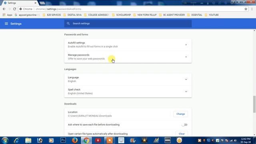Change the download location
Screen dimensions: 256x144
click(180, 114)
